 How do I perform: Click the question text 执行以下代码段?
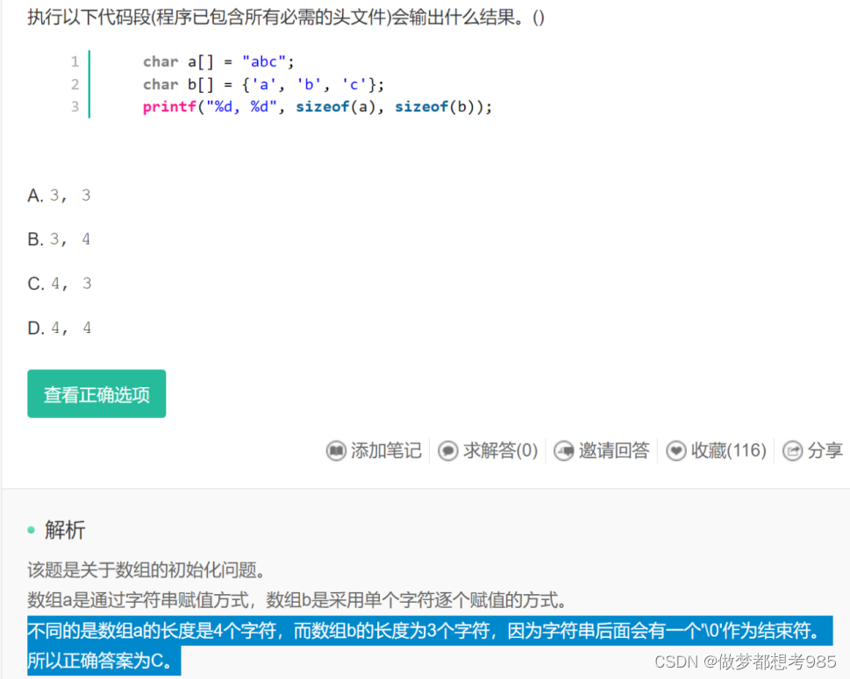[286, 18]
